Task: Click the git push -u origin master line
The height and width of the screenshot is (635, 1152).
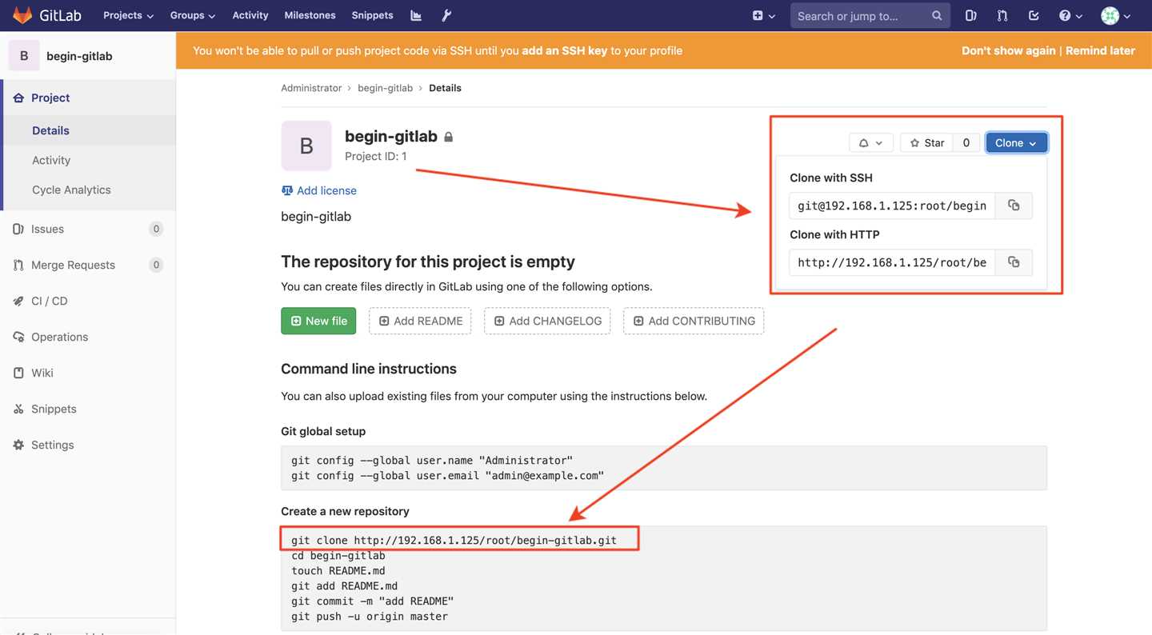Action: (x=370, y=617)
